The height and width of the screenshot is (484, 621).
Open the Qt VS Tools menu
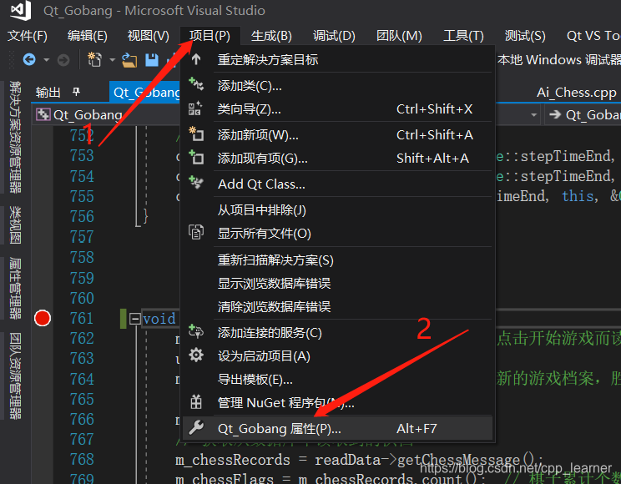[593, 36]
